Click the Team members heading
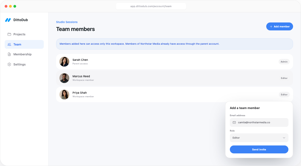Screen dimensions: 301x166 76,29
